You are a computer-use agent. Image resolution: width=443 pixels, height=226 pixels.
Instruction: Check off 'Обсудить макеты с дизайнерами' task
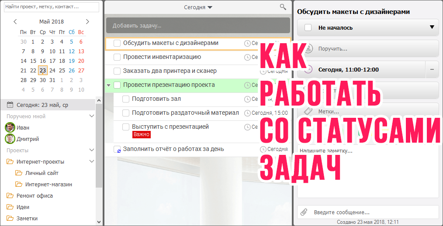[117, 43]
